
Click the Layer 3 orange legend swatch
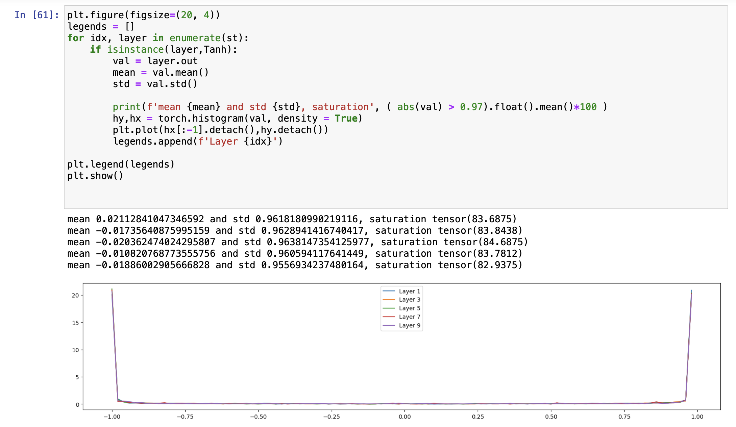click(x=389, y=300)
